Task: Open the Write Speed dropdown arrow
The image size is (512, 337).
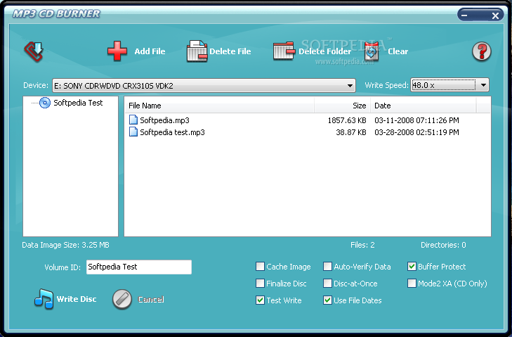Action: (x=483, y=85)
